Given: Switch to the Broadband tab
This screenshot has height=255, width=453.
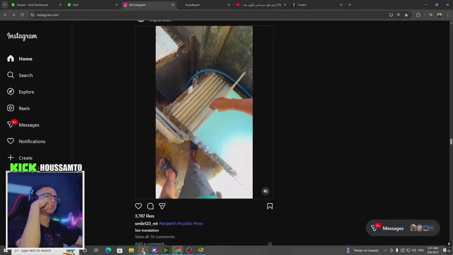Looking at the screenshot, I should point(205,5).
